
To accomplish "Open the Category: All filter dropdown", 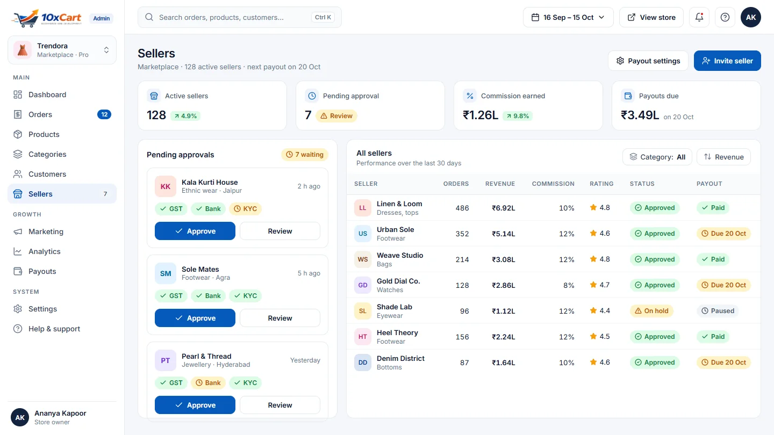I will pyautogui.click(x=657, y=157).
